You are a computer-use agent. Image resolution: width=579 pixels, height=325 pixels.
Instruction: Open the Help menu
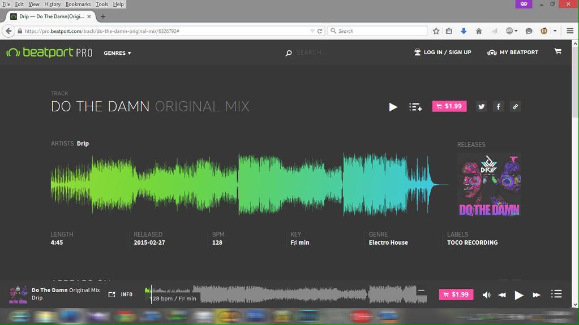(x=118, y=4)
